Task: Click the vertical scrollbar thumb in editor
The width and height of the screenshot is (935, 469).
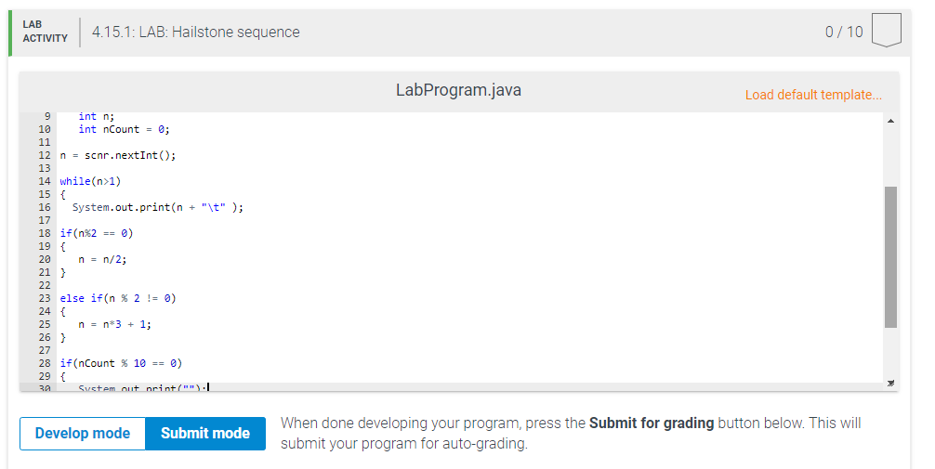Action: [x=890, y=257]
